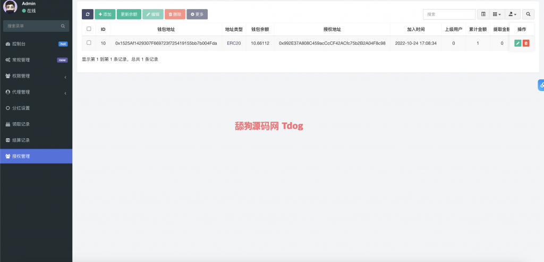Toggle the table view icon button
544x262 pixels.
pos(483,14)
